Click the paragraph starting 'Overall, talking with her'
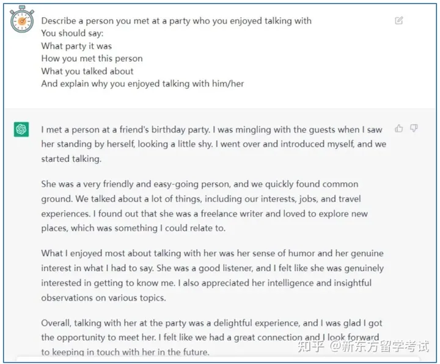This screenshot has width=440, height=364. pos(211,338)
